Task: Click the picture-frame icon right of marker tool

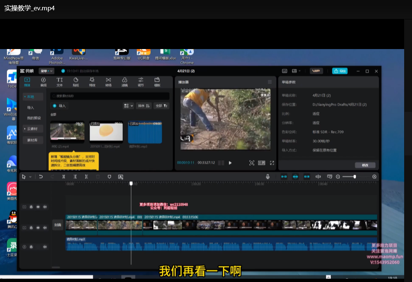Action: coord(120,177)
